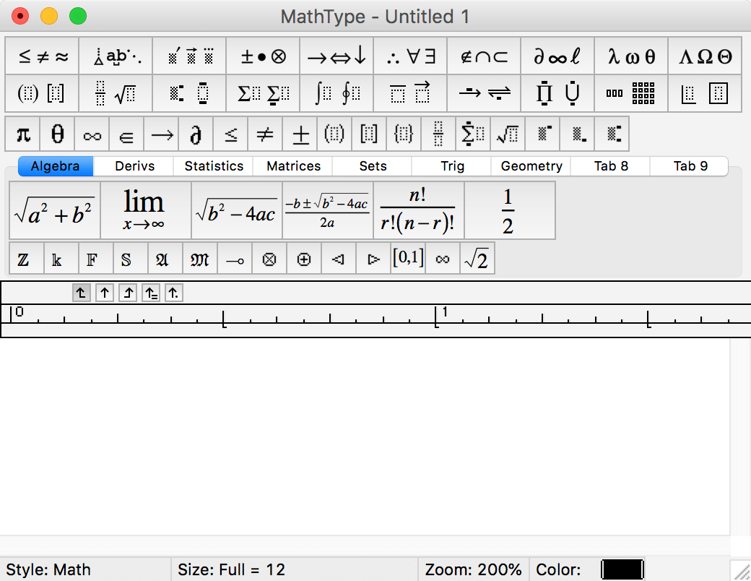Screen dimensions: 751x581
Task: Insert the circled-plus symbol (⊕)
Action: click(x=304, y=259)
